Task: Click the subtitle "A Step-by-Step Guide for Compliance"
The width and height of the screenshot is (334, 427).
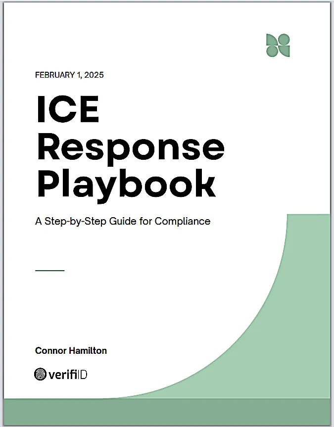Action: tap(123, 221)
